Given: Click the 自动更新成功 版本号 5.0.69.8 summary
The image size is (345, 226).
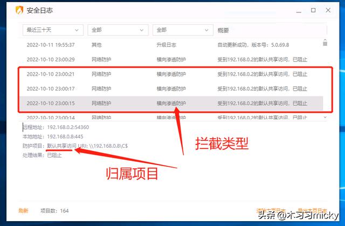Looking at the screenshot, I should point(253,45).
